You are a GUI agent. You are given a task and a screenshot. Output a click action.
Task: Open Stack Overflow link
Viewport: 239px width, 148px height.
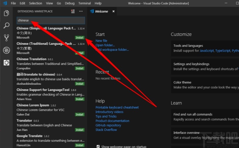click(x=106, y=130)
